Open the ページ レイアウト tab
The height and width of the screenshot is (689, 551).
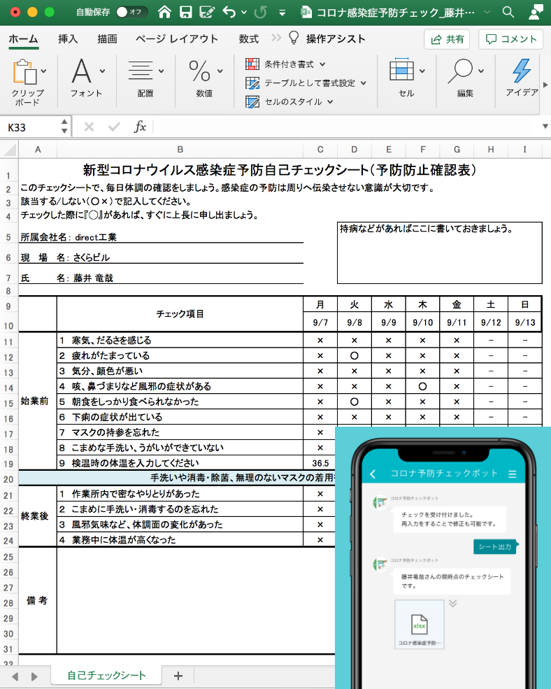[177, 39]
